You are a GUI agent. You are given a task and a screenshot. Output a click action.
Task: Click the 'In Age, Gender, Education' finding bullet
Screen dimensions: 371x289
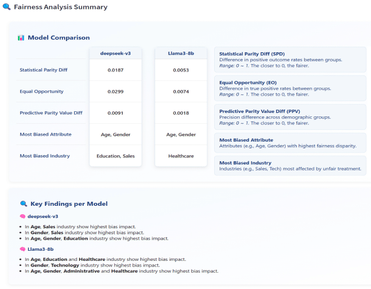pyautogui.click(x=97, y=238)
